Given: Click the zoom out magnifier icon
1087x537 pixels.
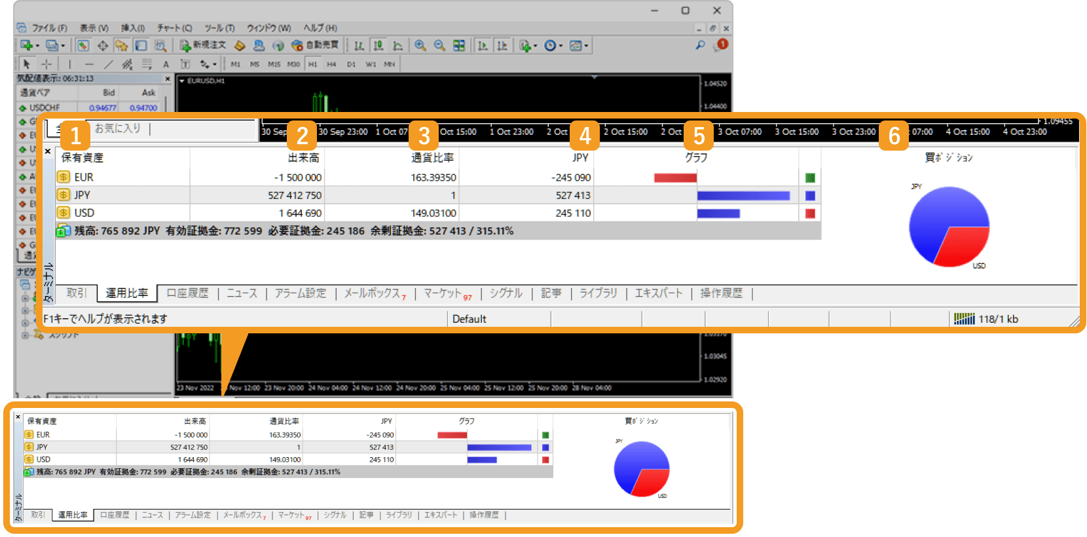Looking at the screenshot, I should pos(439,45).
